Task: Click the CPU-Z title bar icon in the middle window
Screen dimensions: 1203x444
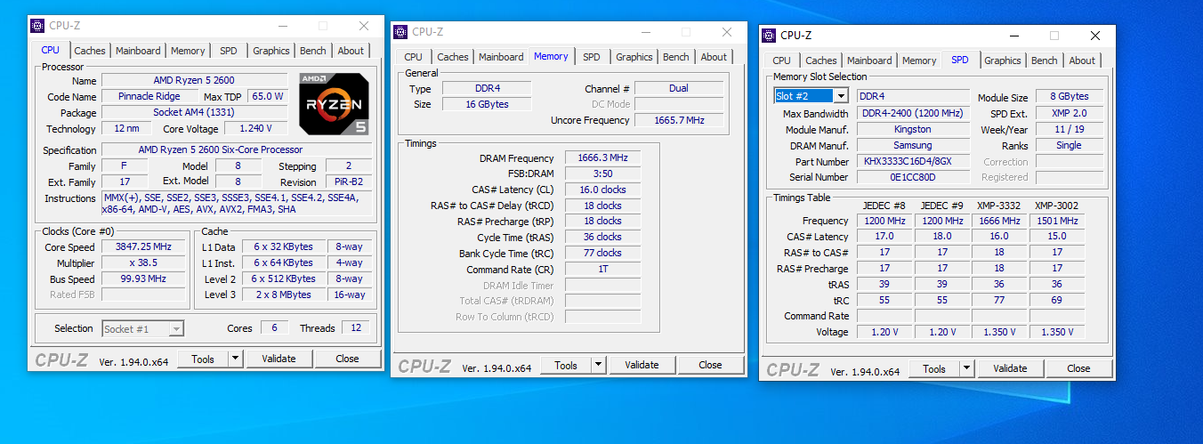Action: point(400,32)
